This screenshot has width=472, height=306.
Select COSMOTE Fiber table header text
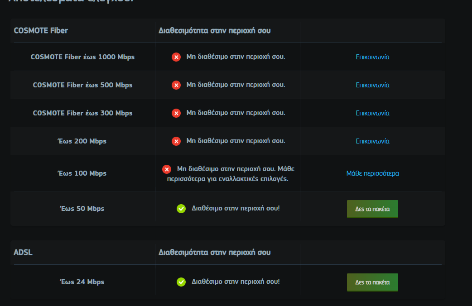coord(41,31)
